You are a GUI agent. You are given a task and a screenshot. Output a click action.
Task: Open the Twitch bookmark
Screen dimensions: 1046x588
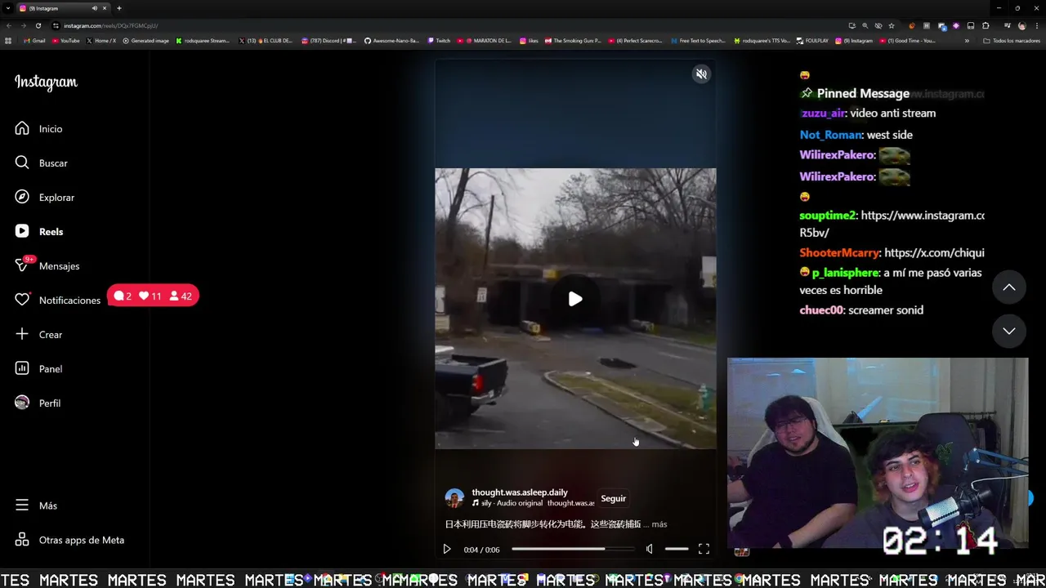tap(439, 40)
